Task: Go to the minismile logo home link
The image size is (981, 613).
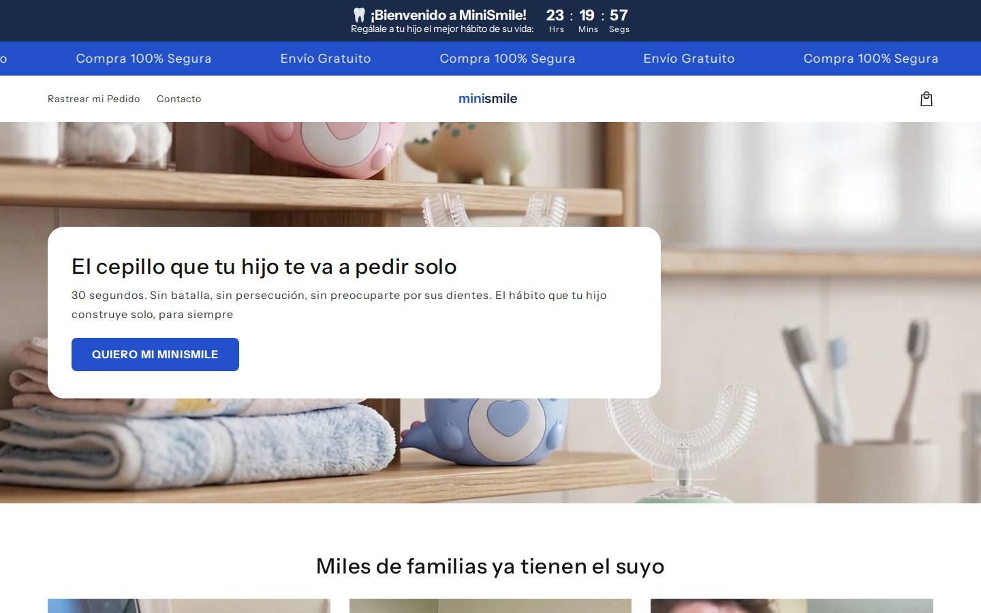Action: pos(488,99)
